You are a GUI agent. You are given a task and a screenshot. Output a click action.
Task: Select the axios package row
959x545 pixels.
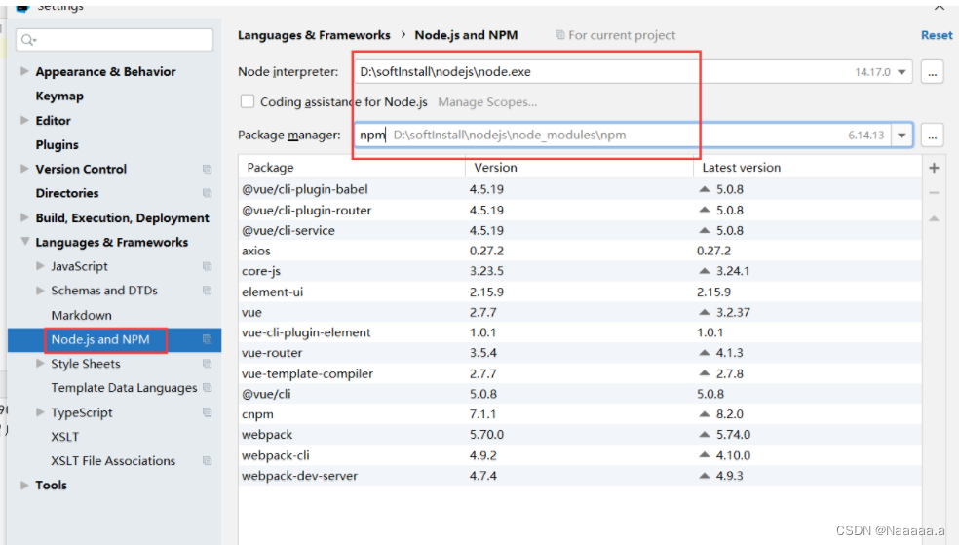pyautogui.click(x=580, y=251)
